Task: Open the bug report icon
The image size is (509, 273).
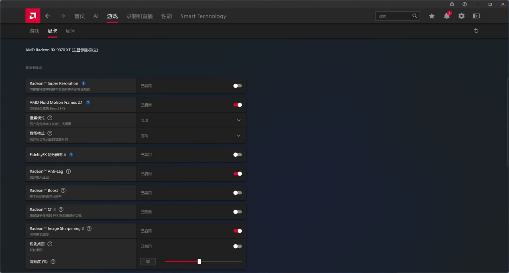Action: click(x=452, y=4)
